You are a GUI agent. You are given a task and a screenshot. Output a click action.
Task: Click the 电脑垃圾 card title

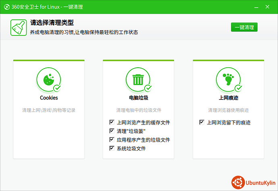coord(139,98)
